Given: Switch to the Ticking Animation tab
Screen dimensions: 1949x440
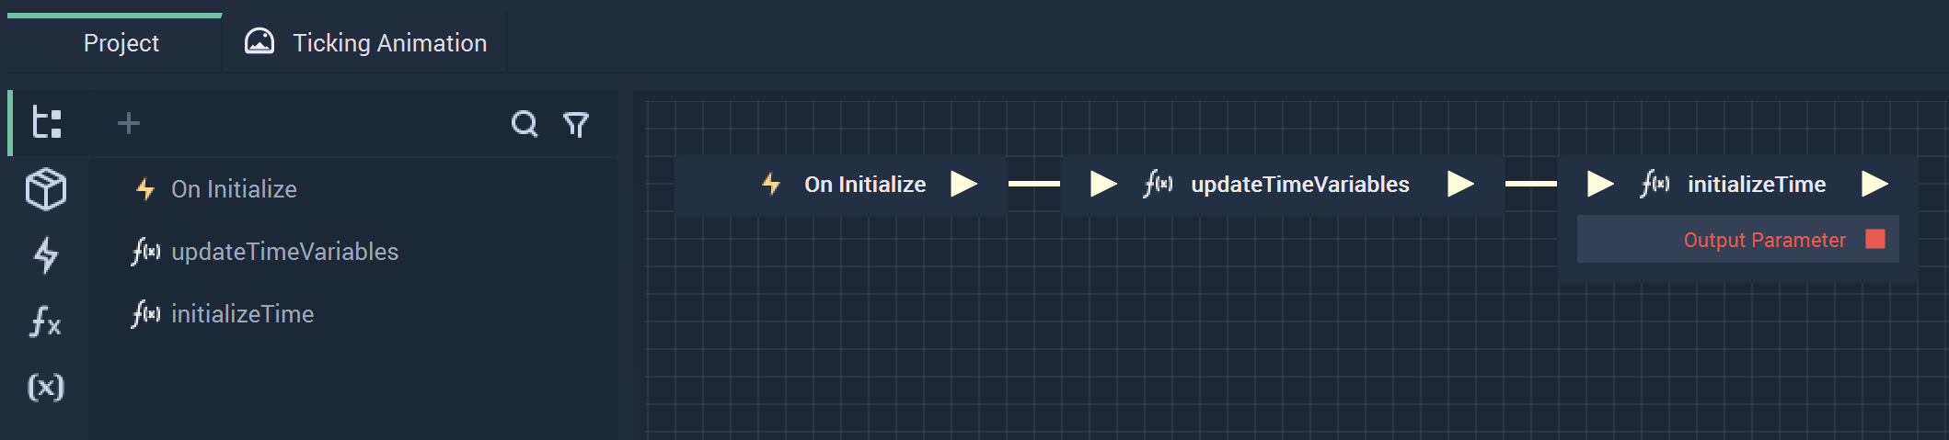Looking at the screenshot, I should [365, 43].
